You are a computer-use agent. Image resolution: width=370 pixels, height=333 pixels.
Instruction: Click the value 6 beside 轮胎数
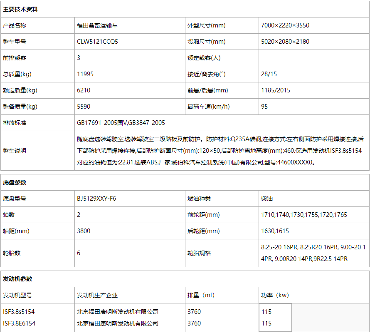coord(79,253)
